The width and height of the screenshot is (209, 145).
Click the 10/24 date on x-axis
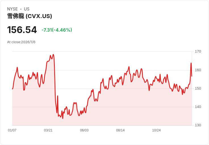click(x=156, y=130)
